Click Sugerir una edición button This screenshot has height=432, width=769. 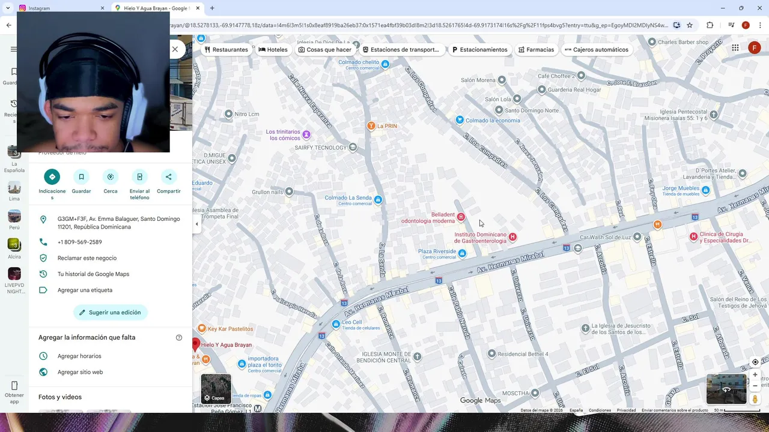[111, 313]
